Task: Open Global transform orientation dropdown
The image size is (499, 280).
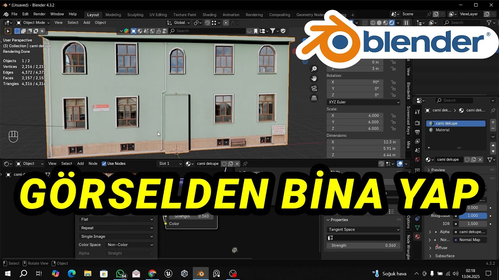Action: (179, 23)
